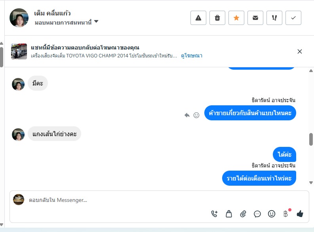314x232 pixels.
Task: Open the emoji picker in composer
Action: click(x=272, y=214)
